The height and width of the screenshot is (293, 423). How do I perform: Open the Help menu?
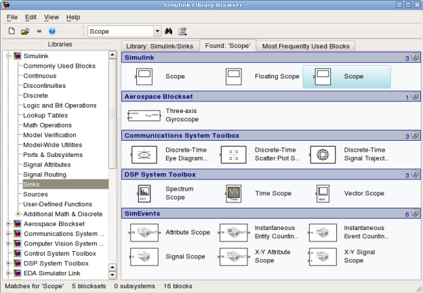tap(73, 17)
